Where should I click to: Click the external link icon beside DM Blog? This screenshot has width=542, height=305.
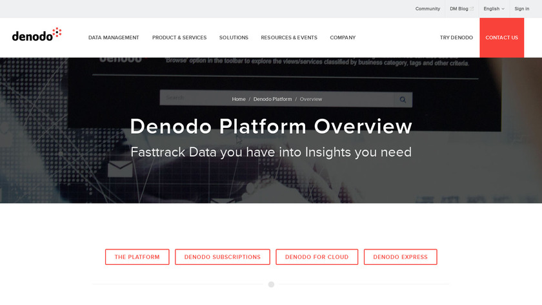click(472, 8)
